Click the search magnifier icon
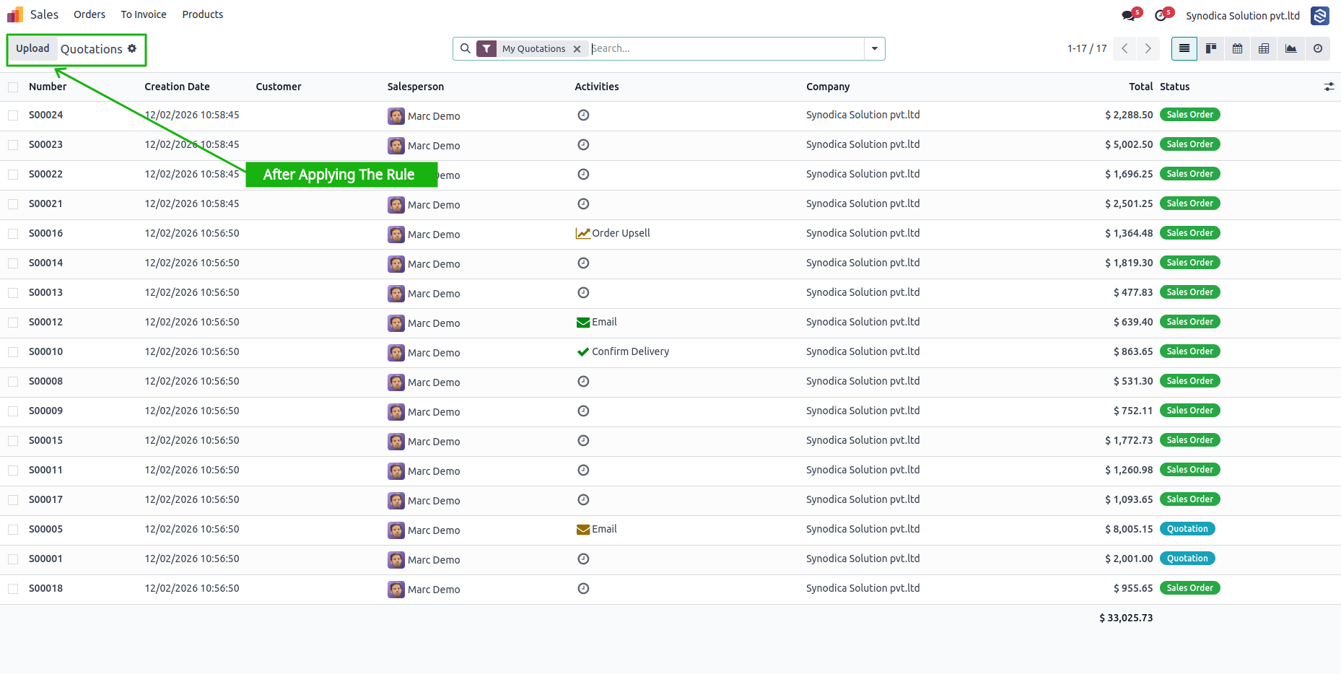The height and width of the screenshot is (674, 1341). pos(466,48)
